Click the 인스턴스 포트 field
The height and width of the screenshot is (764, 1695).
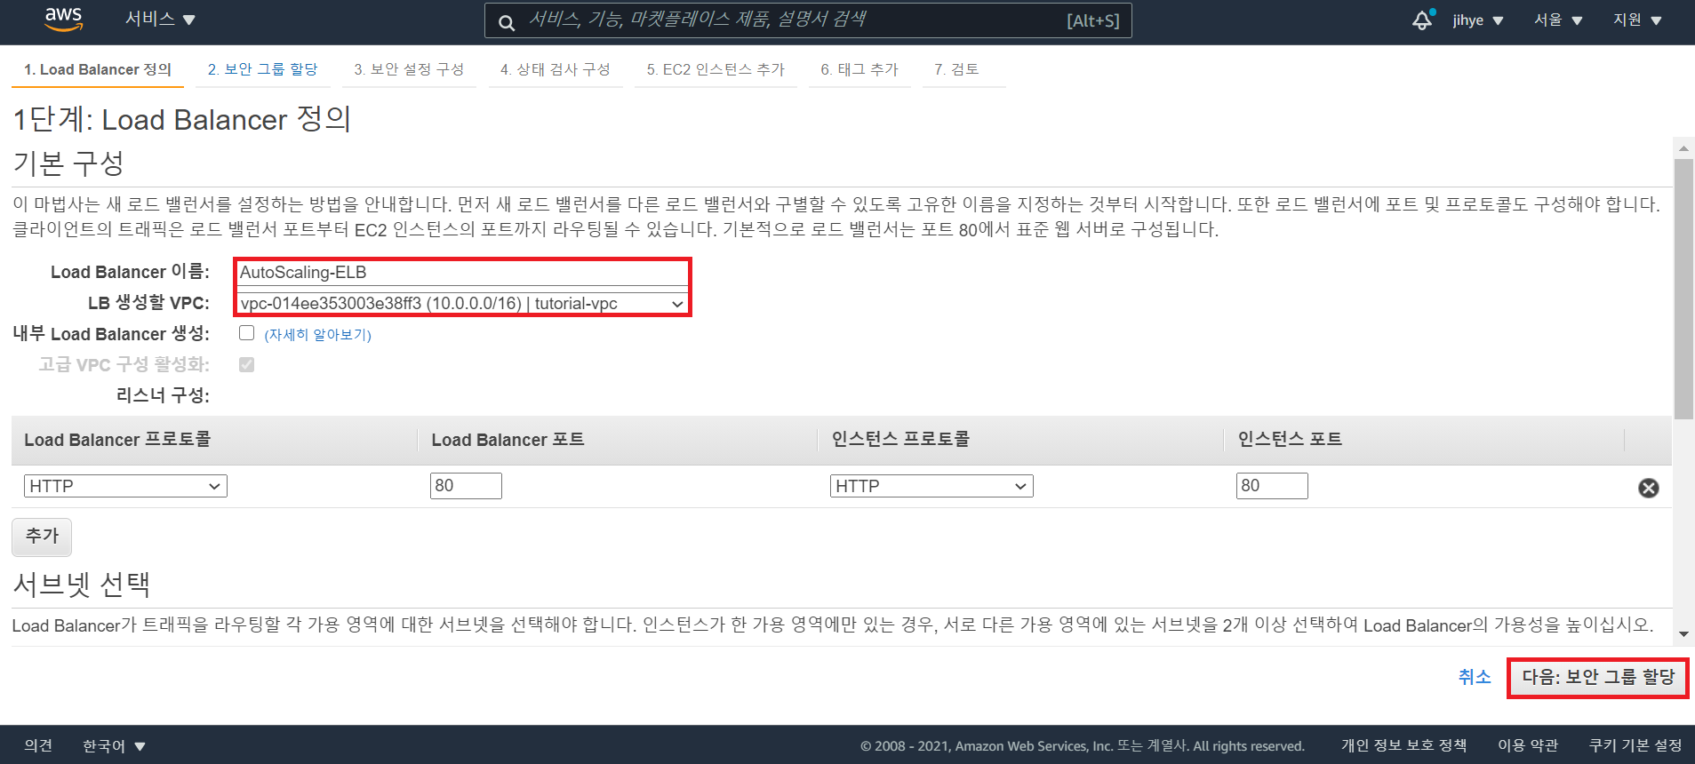(1272, 486)
